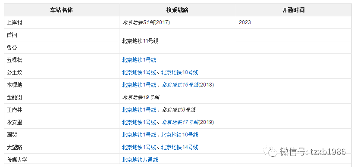Click the 车站名称 column header

(x=62, y=10)
